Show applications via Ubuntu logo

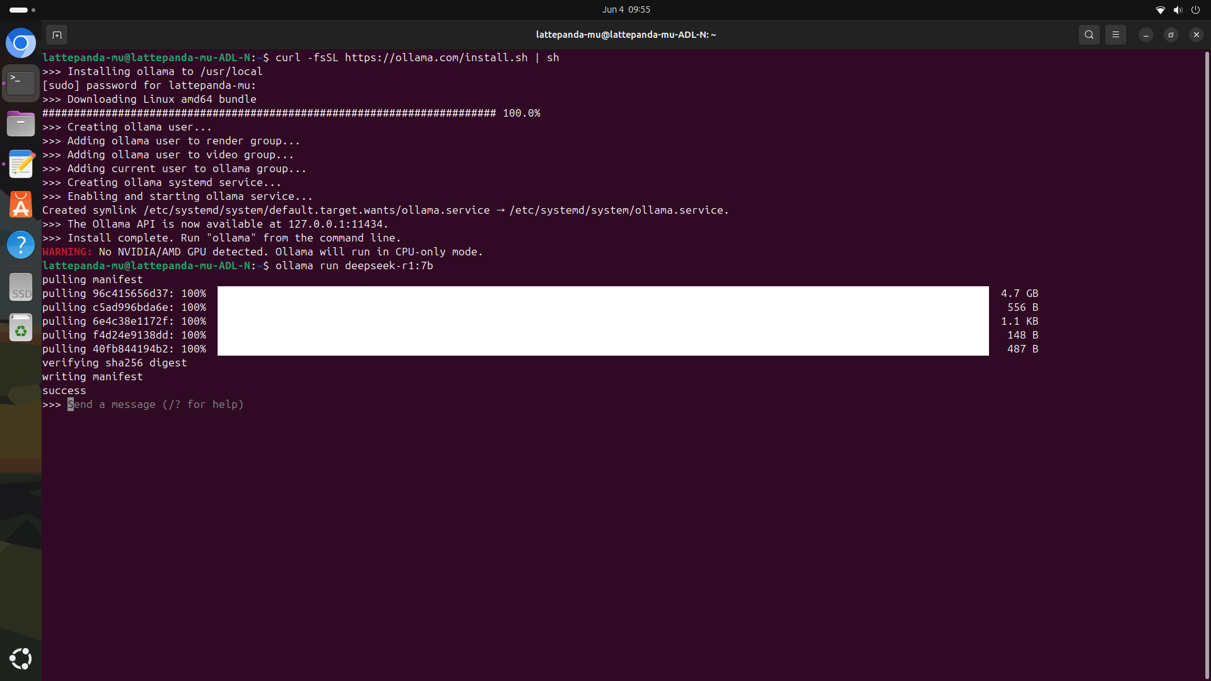21,658
